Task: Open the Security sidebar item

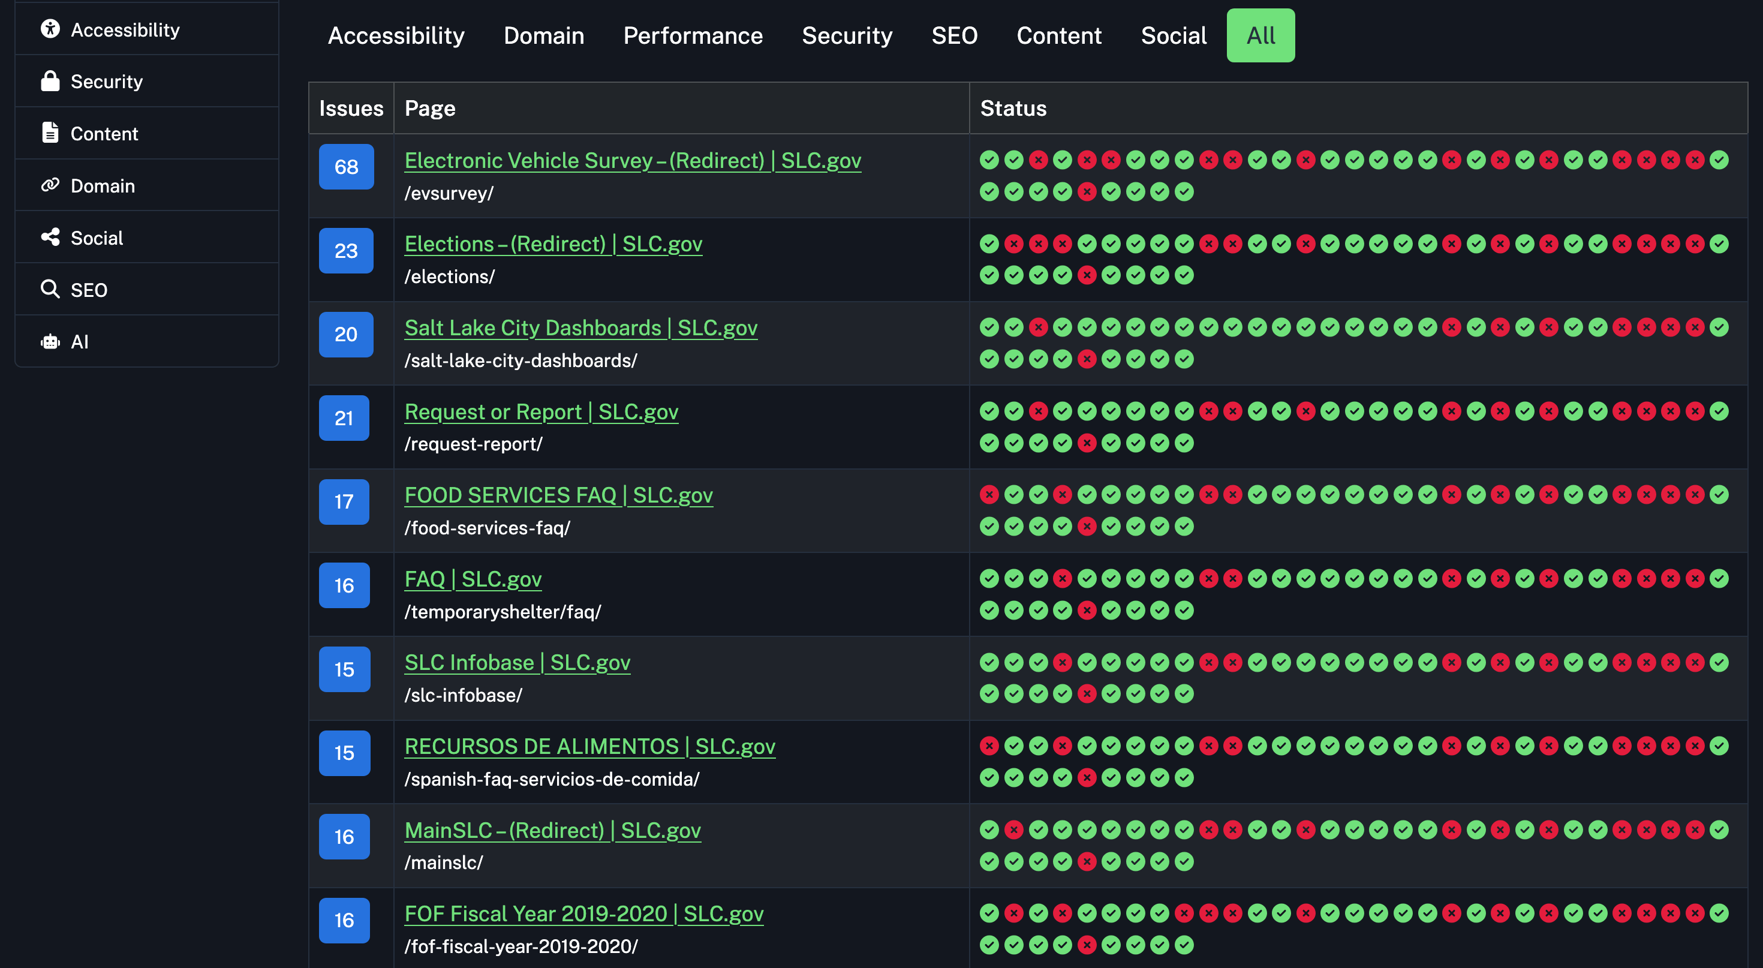Action: 146,82
